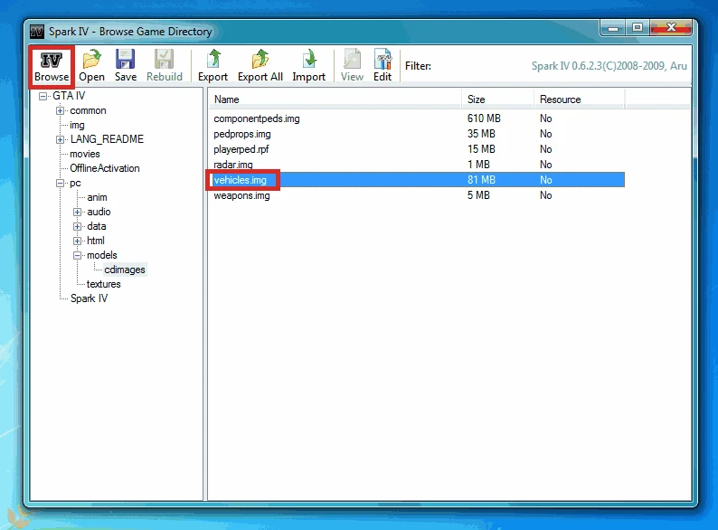Click the 35 MB size cell
The image size is (718, 530).
click(x=481, y=134)
